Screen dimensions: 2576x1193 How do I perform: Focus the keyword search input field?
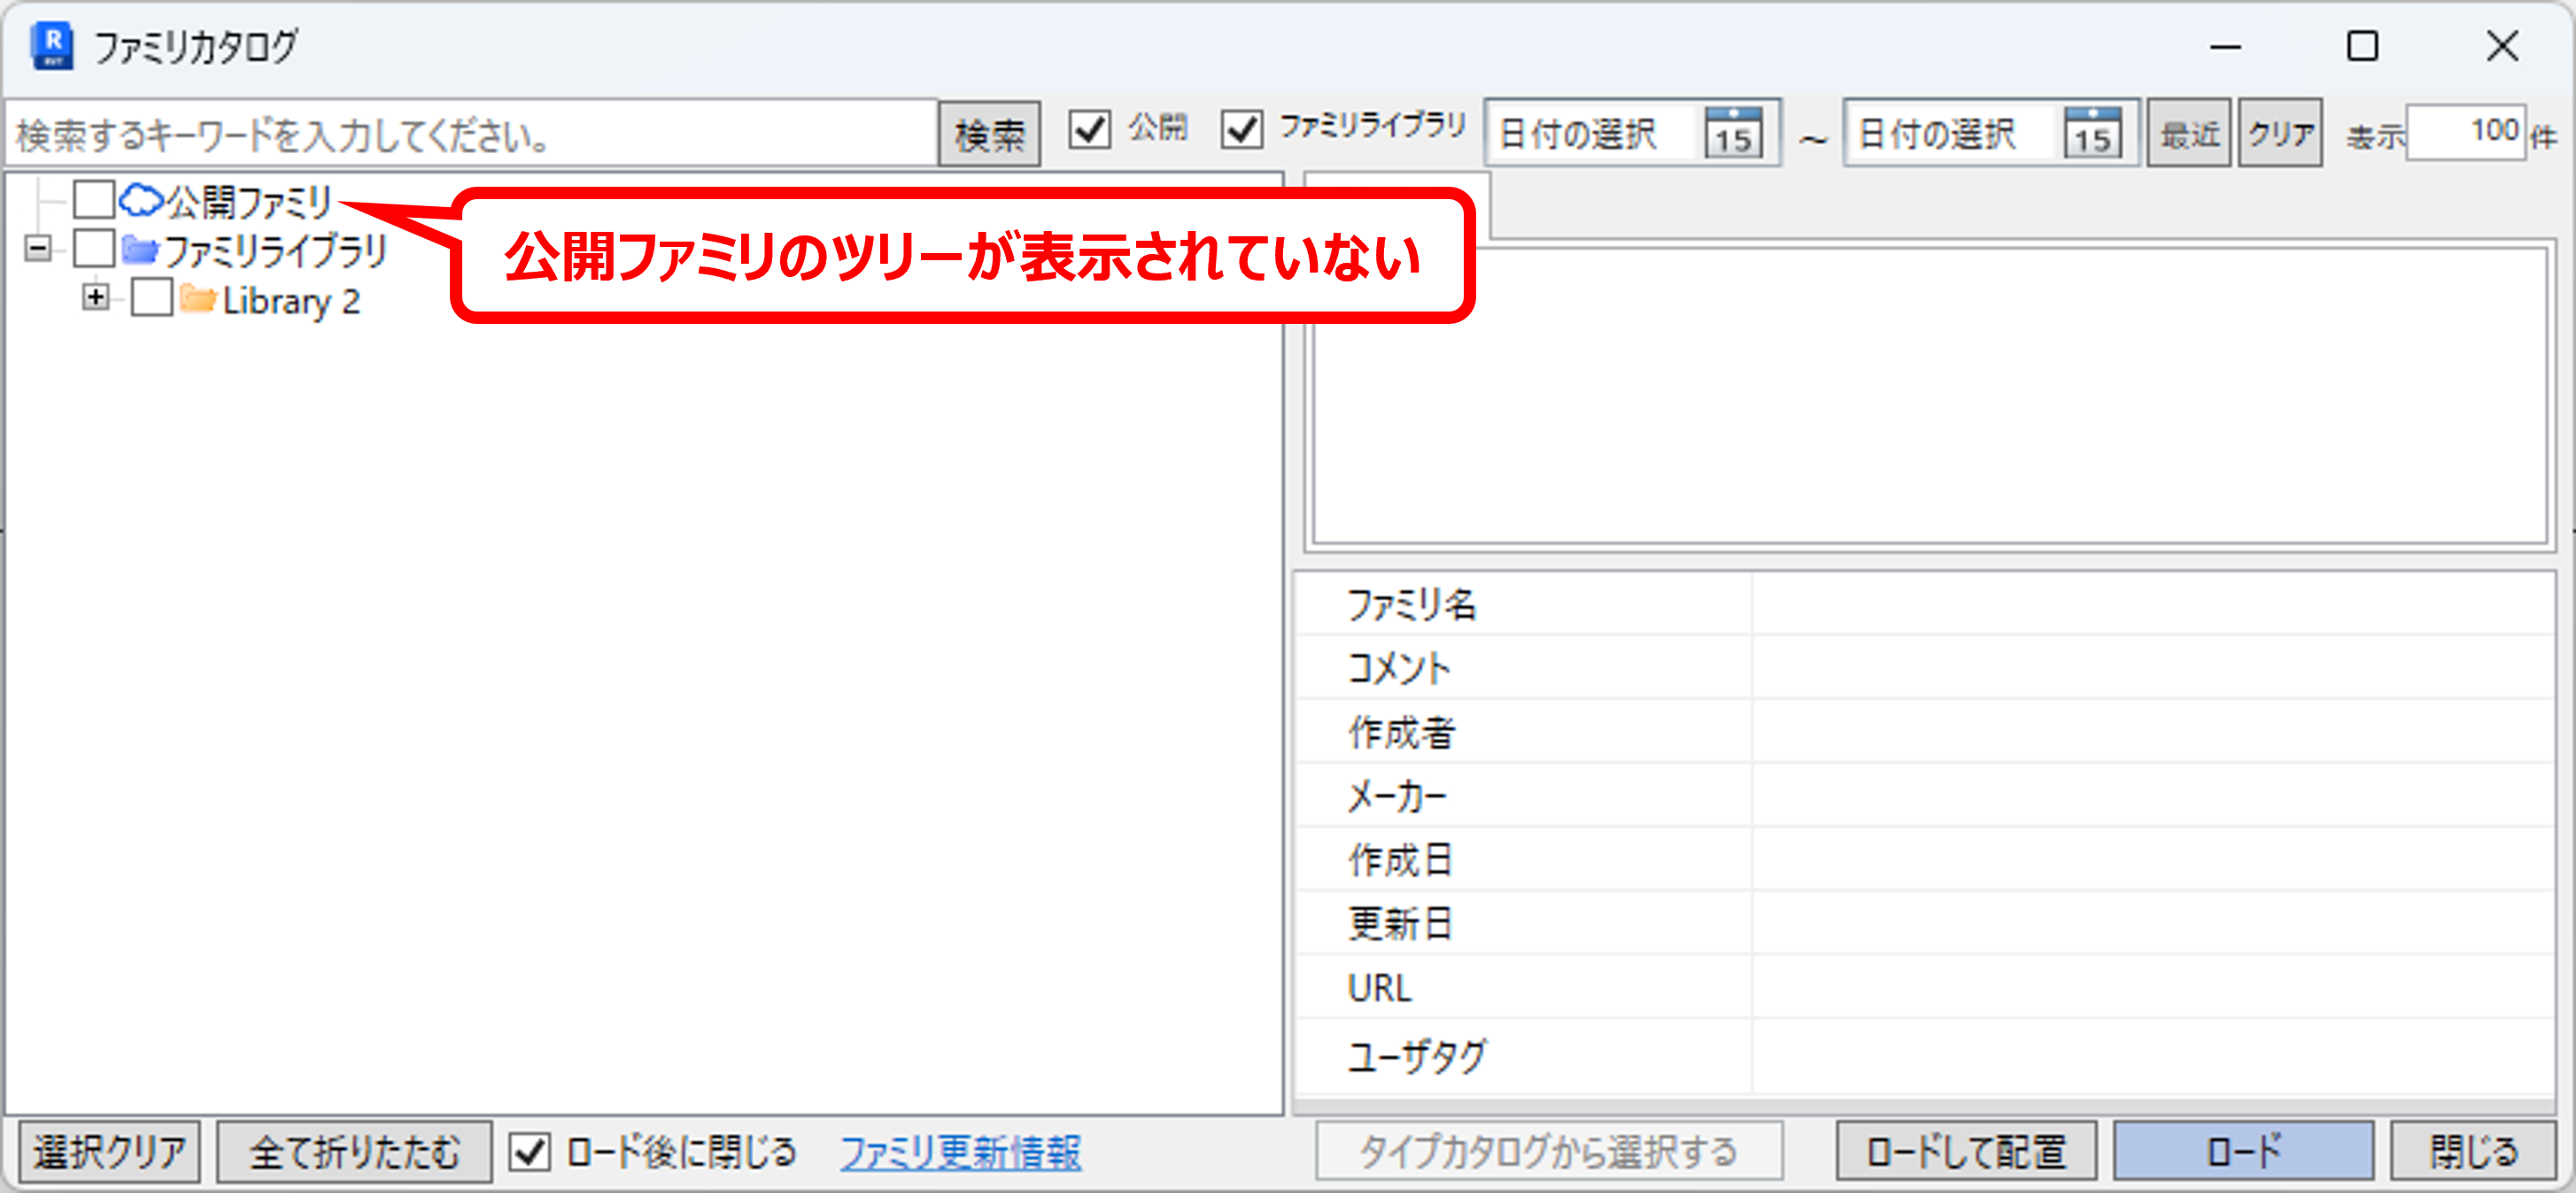coord(471,134)
